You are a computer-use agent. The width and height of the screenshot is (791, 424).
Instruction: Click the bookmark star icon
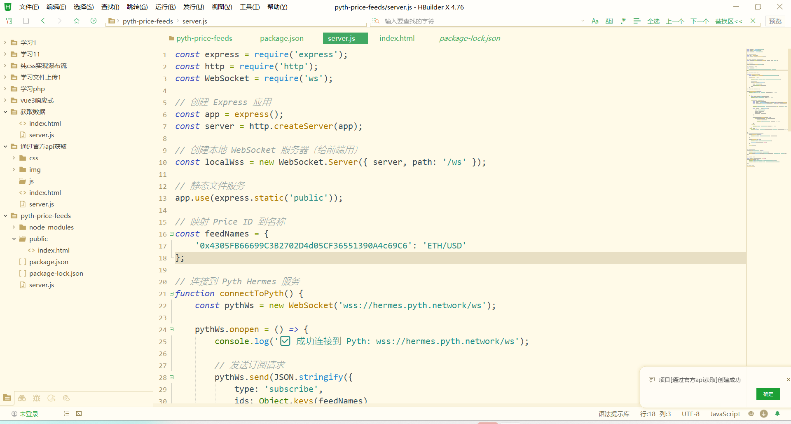[x=77, y=21]
